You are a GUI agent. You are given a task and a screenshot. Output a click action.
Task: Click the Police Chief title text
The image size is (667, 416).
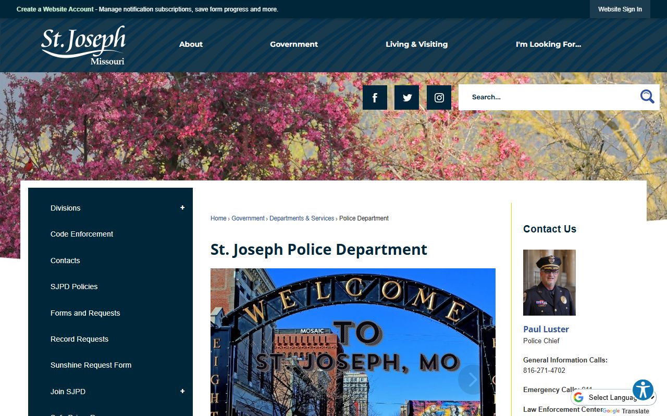click(x=541, y=341)
